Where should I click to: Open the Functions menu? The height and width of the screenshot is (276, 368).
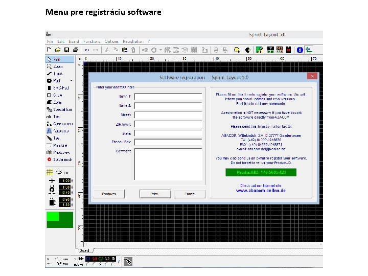(92, 41)
